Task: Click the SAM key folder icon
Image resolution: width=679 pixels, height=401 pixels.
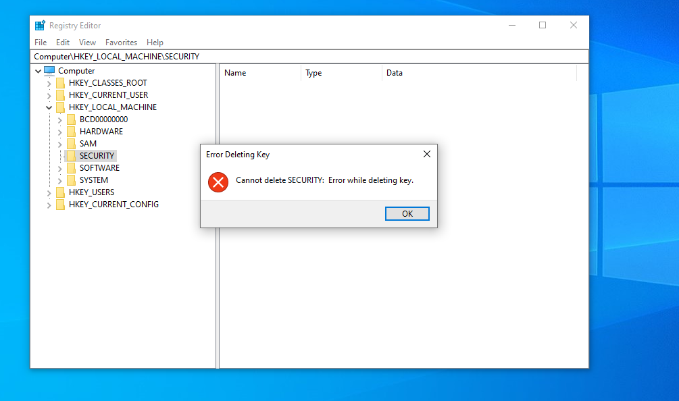Action: click(70, 143)
